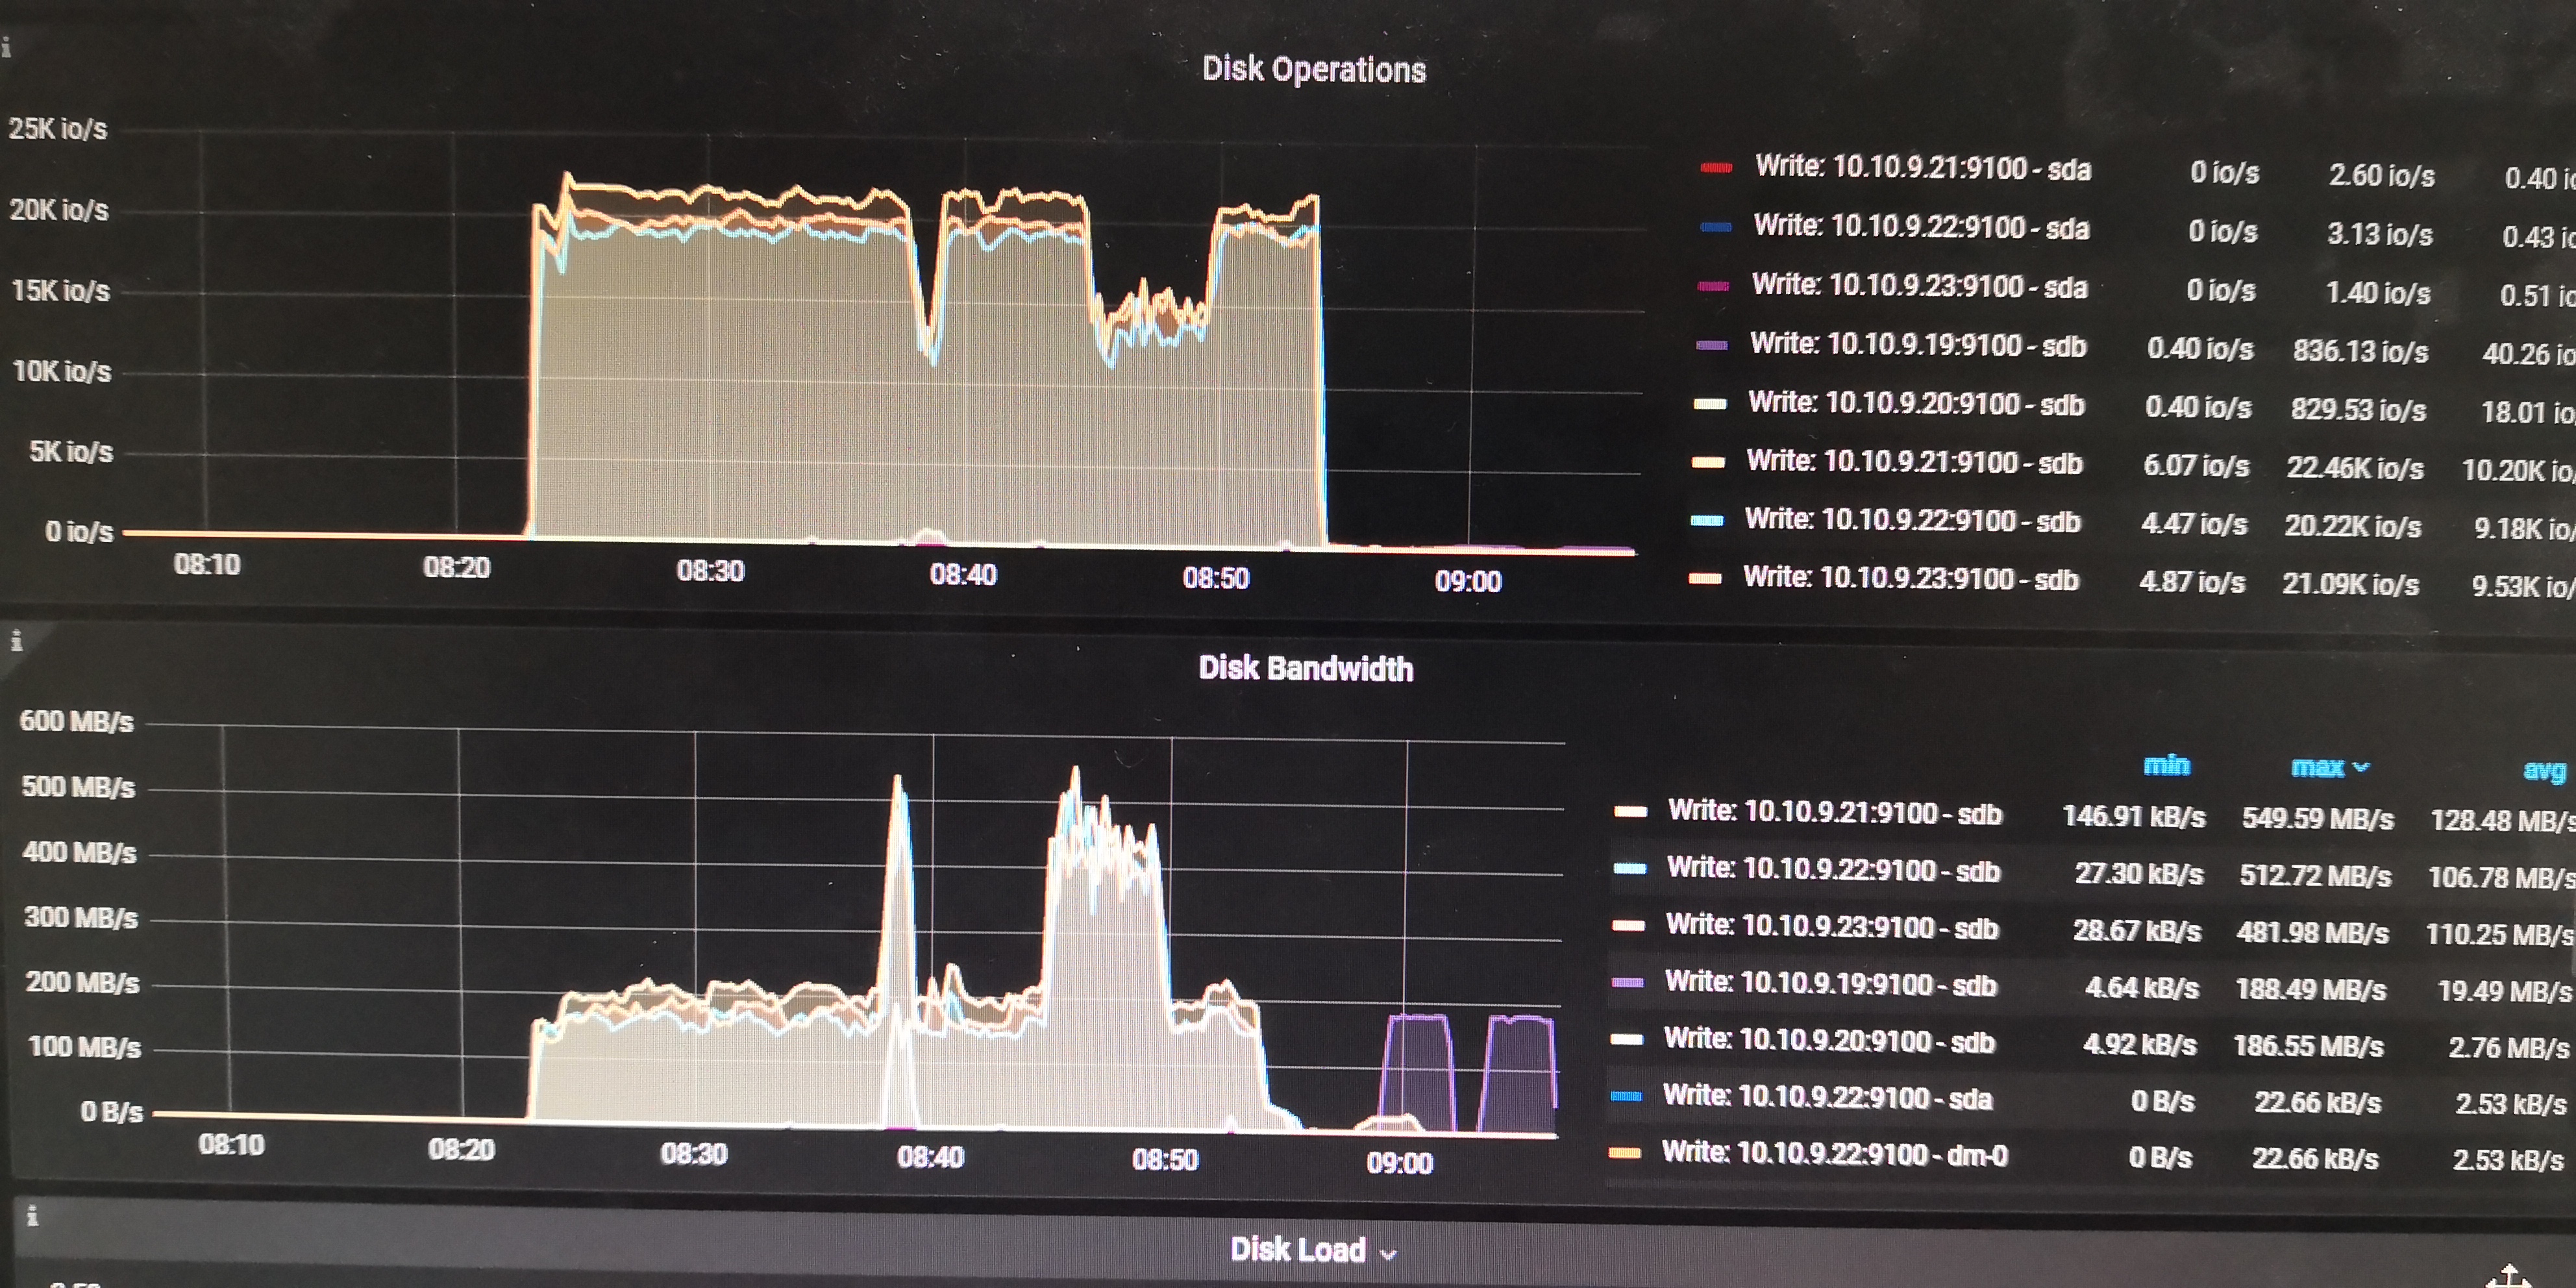Click the Disk Operations panel info icon
This screenshot has width=2576, height=1288.
coord(6,47)
